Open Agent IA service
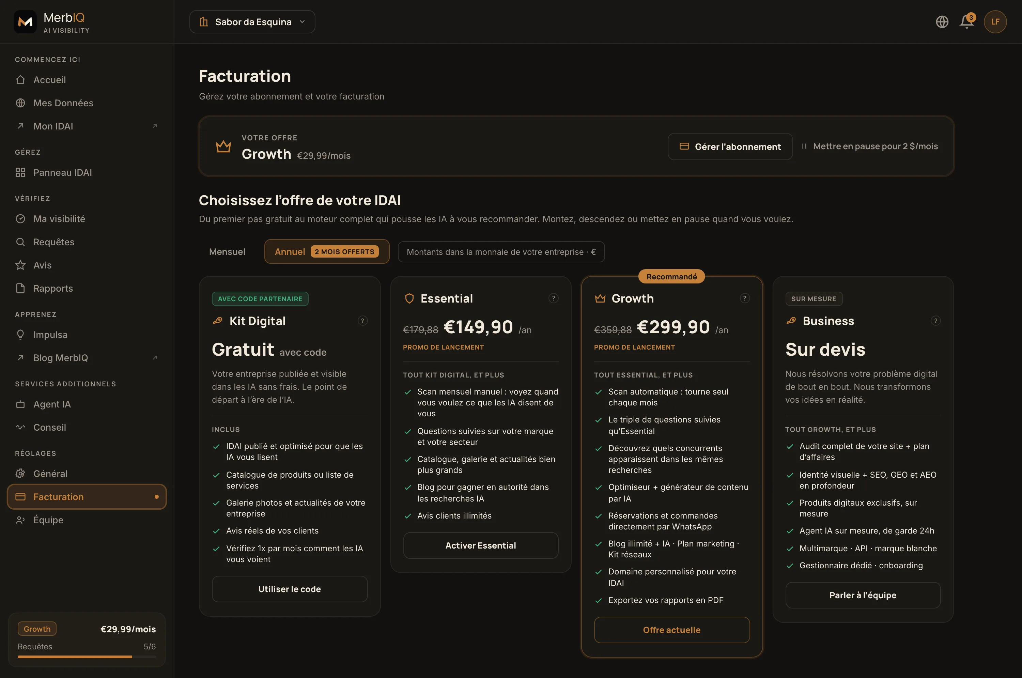Image resolution: width=1022 pixels, height=678 pixels. pos(87,404)
